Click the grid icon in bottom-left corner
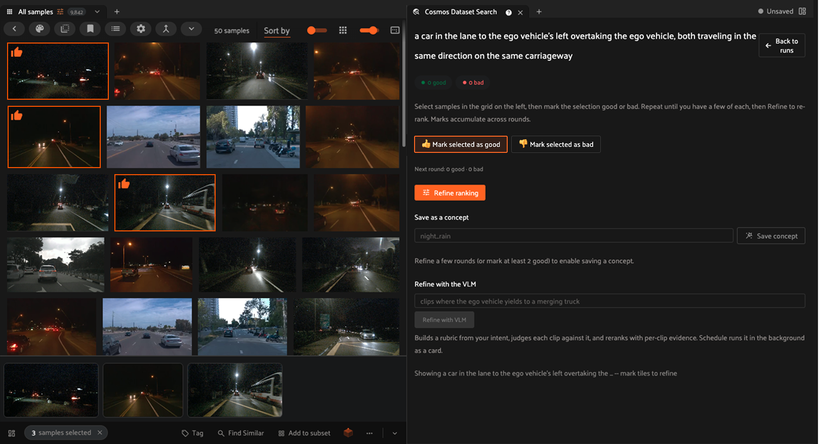Image resolution: width=819 pixels, height=444 pixels. pos(12,433)
